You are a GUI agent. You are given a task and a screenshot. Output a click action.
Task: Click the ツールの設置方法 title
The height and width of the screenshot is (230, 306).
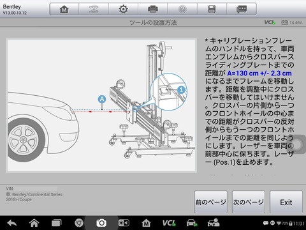[153, 22]
